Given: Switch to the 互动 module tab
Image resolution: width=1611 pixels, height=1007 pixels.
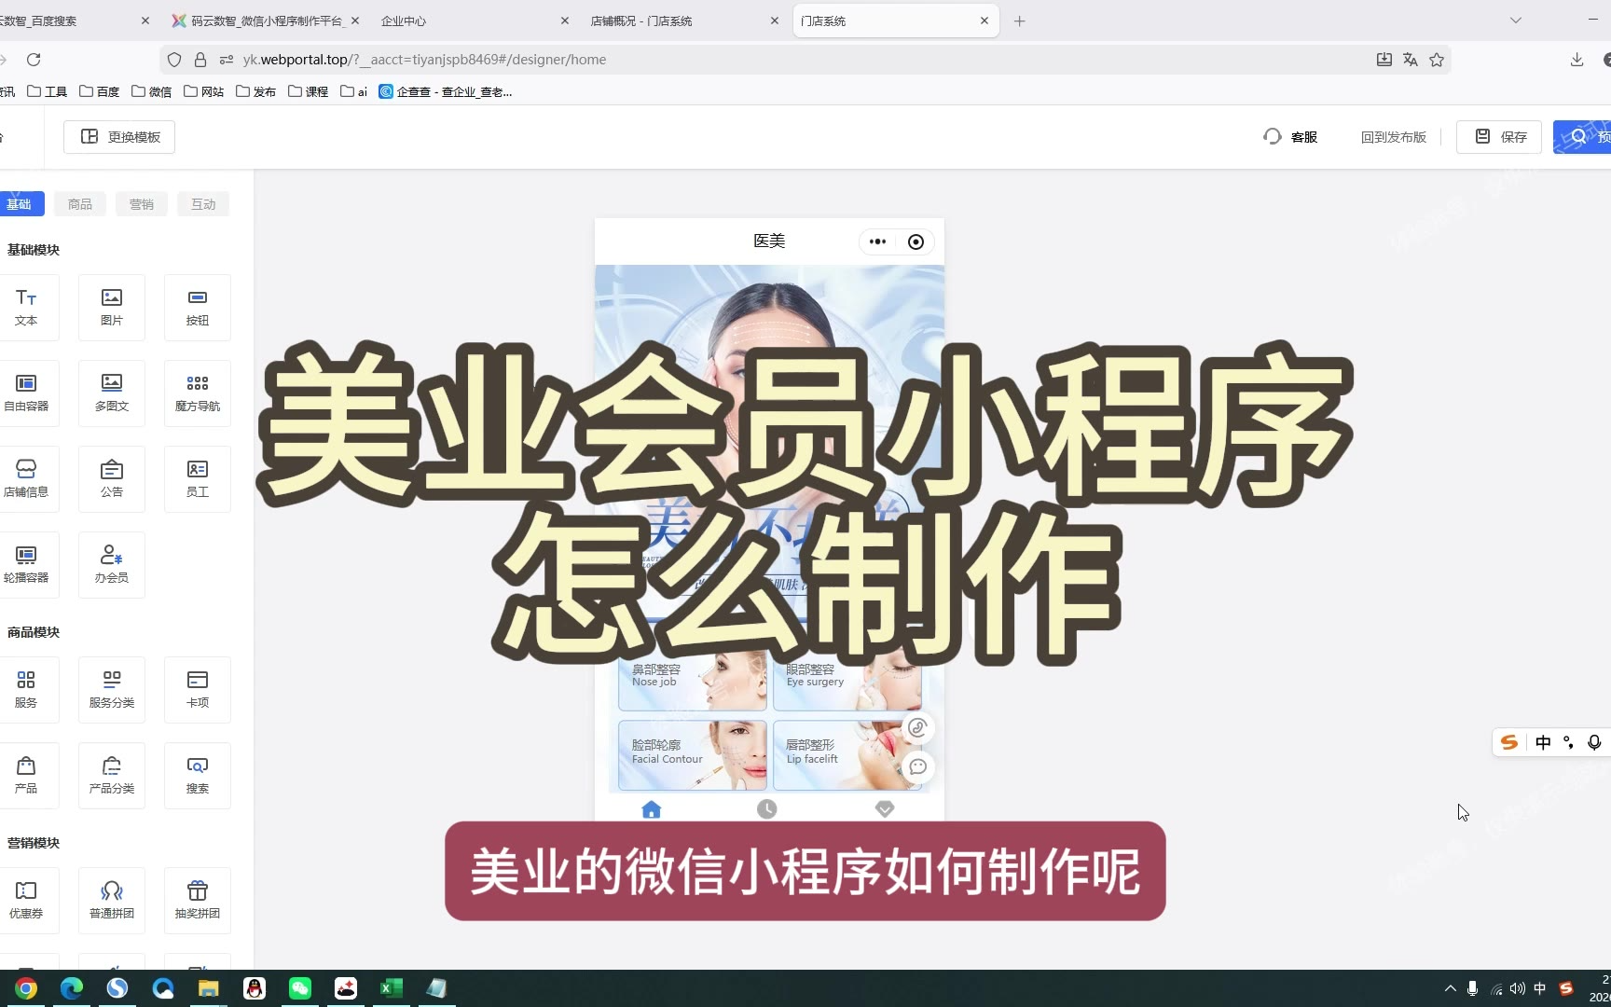Looking at the screenshot, I should [203, 204].
